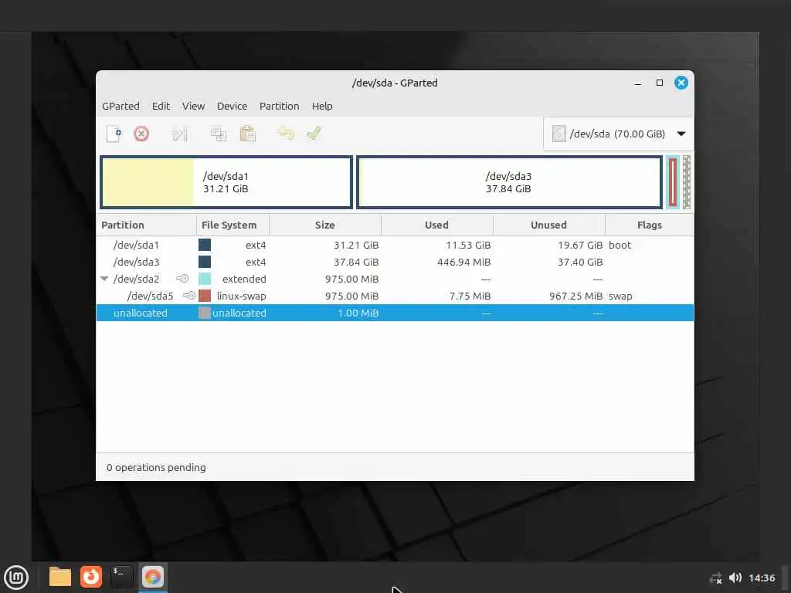Screen dimensions: 791x593
Task: Click the Apply all operations checkmark
Action: tap(314, 134)
